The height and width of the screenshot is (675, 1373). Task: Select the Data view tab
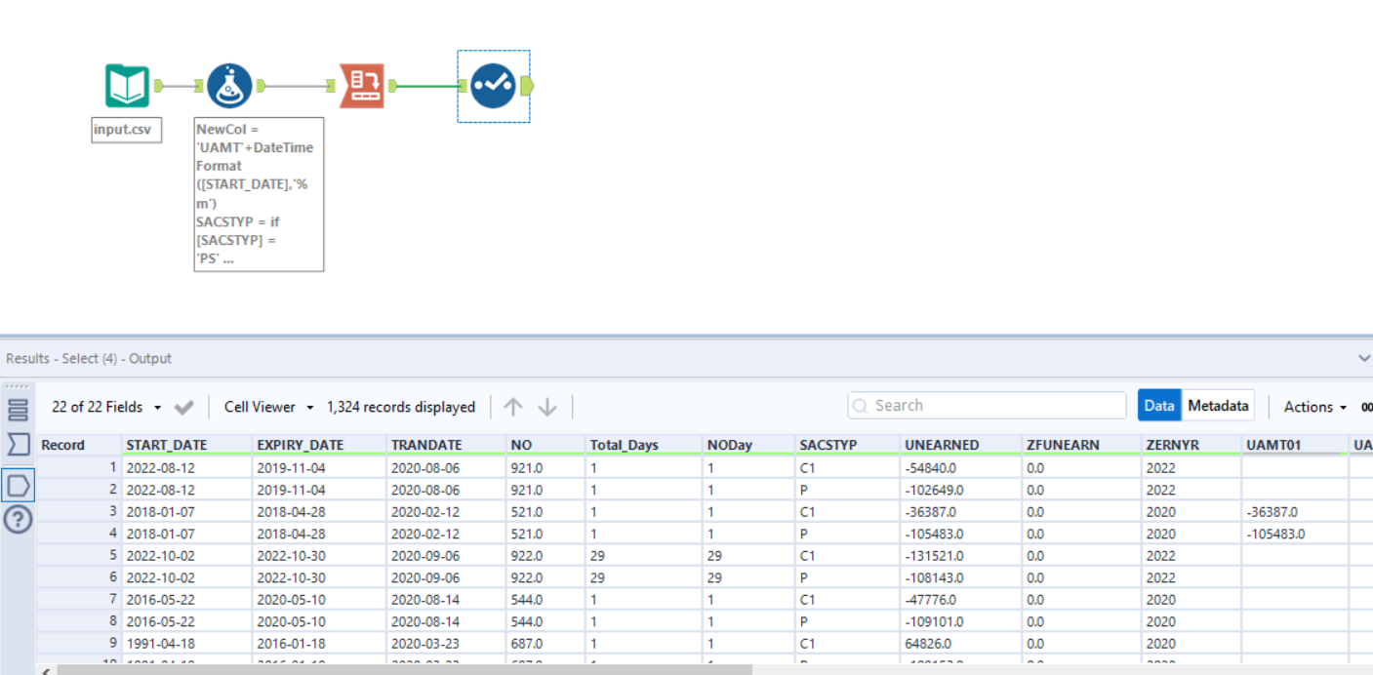(1159, 405)
